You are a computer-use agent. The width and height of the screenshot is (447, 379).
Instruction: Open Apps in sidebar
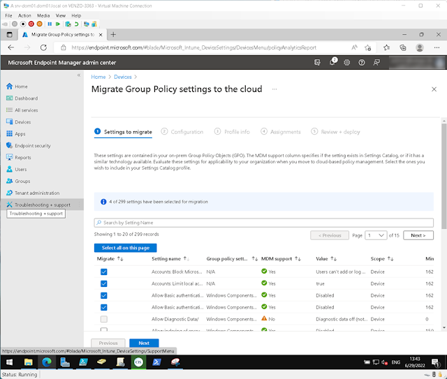click(16, 133)
